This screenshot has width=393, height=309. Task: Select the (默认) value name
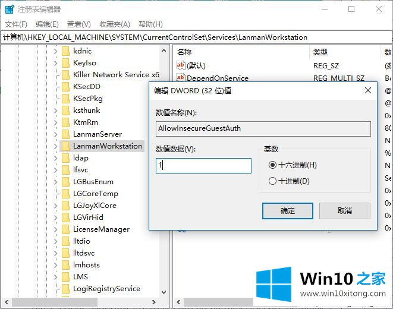tap(196, 65)
